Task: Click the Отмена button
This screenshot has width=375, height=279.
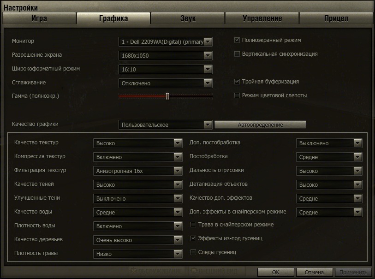Action: (314, 272)
